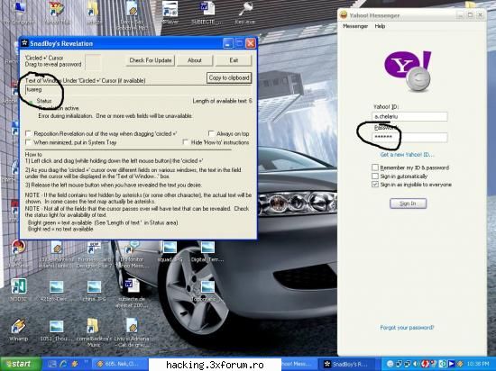Select the Digital Terr... image on desktop
Screen dimensions: 496x371
[207, 251]
